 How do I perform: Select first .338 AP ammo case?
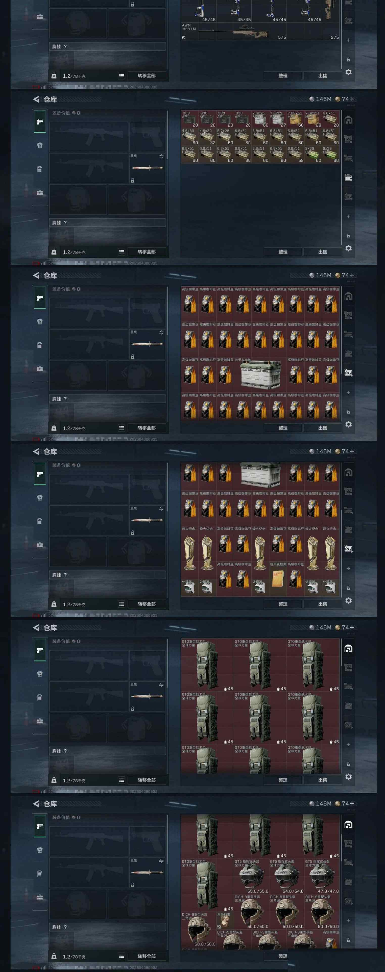coord(190,119)
